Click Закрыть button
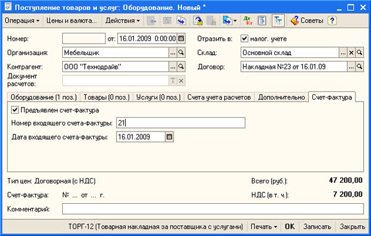The width and height of the screenshot is (371, 236). pos(352,226)
